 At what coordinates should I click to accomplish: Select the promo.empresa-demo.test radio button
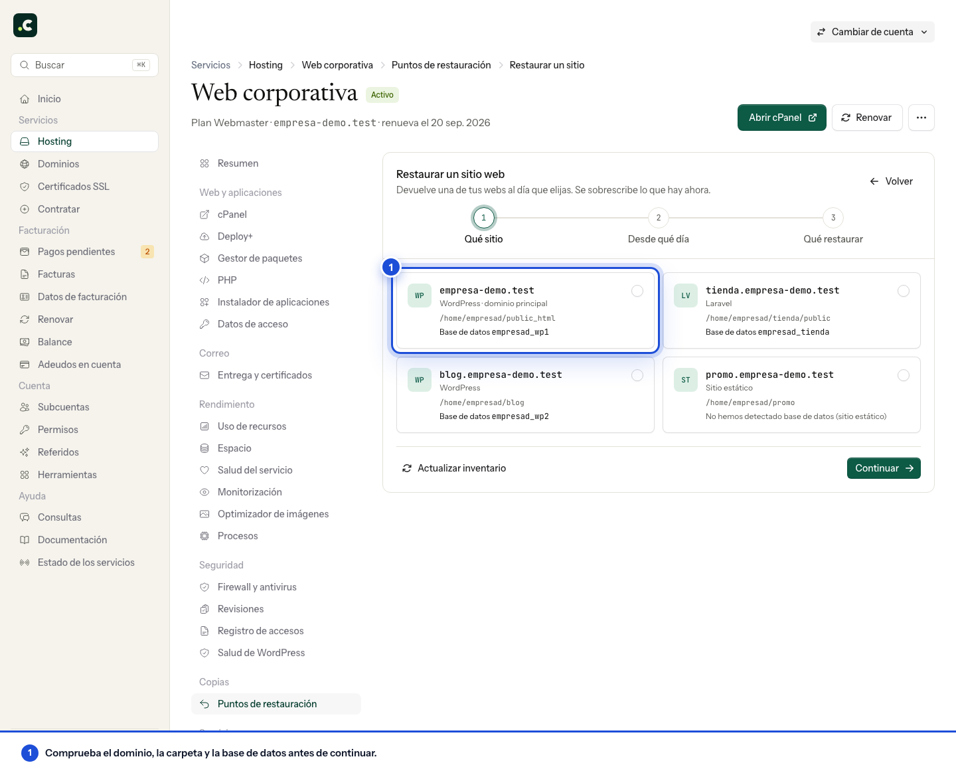click(x=904, y=375)
